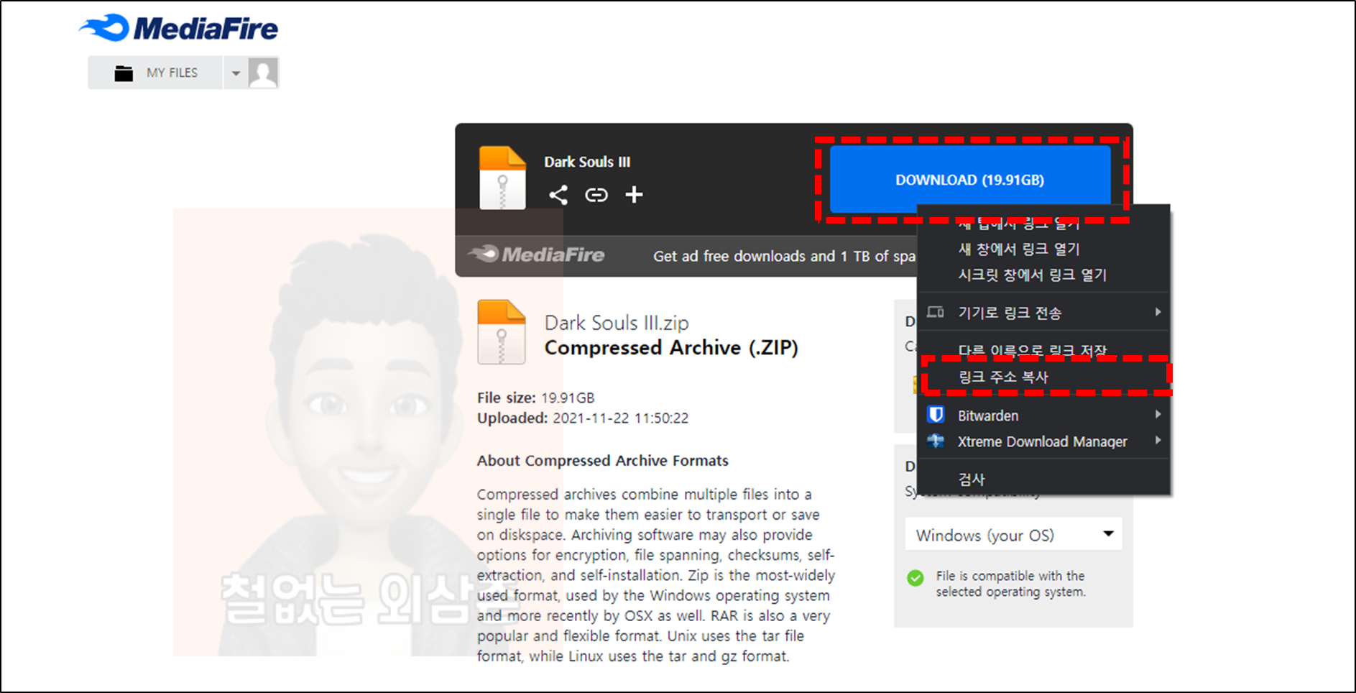This screenshot has width=1356, height=693.
Task: Click the 'Dark Souls III.zip' file name
Action: (x=617, y=323)
